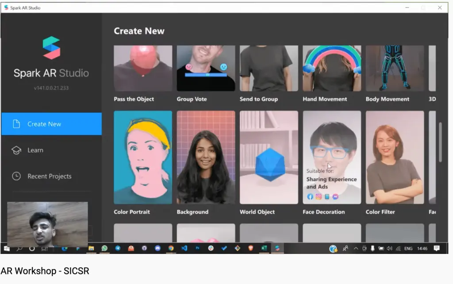This screenshot has width=453, height=284.
Task: Choose the Pass the Object template
Action: [143, 68]
